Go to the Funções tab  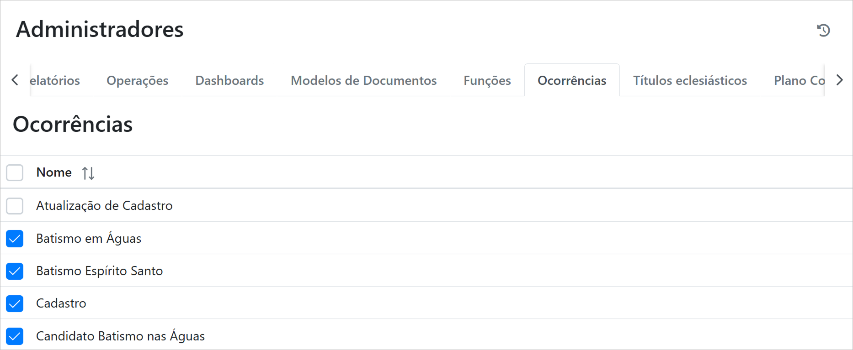click(x=487, y=80)
